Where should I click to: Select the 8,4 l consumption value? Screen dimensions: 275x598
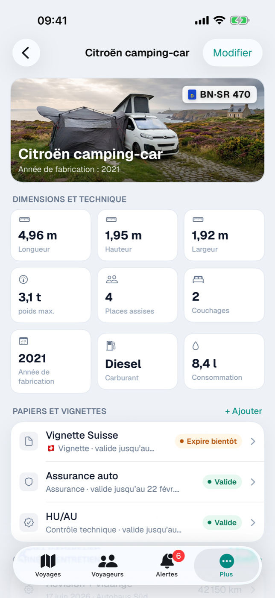(204, 363)
